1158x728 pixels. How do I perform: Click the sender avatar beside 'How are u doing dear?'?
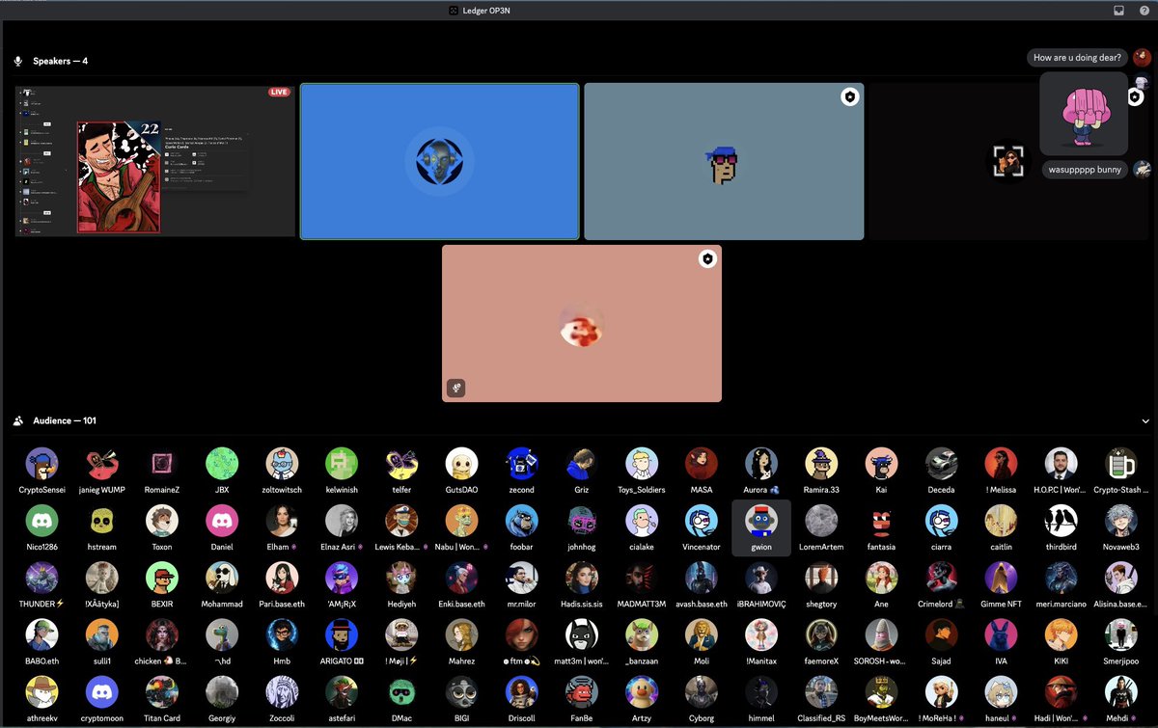(1142, 57)
